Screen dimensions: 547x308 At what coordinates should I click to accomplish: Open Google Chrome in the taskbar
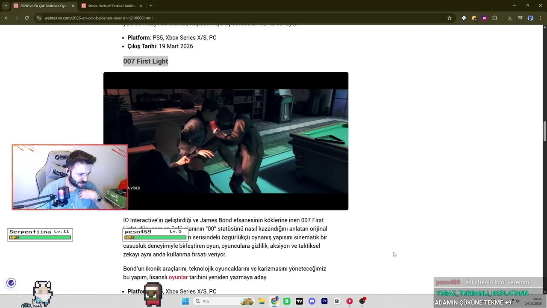pos(274,301)
